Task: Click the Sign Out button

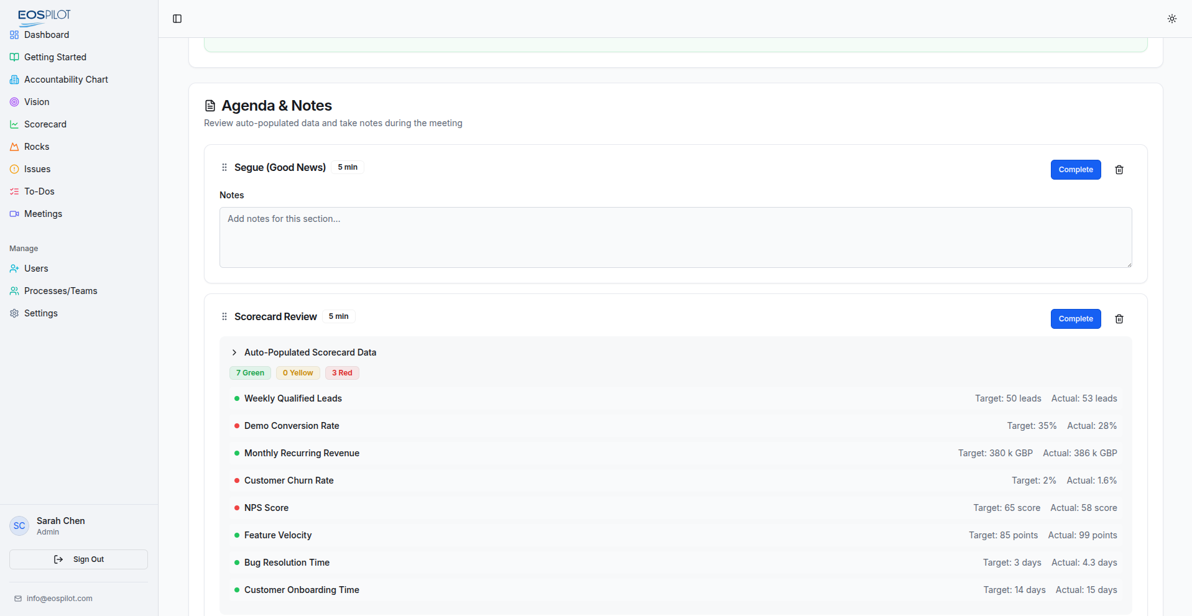Action: point(78,559)
